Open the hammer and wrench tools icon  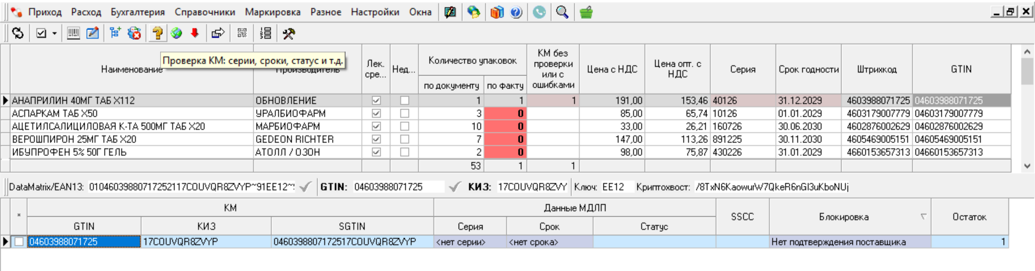tap(289, 33)
